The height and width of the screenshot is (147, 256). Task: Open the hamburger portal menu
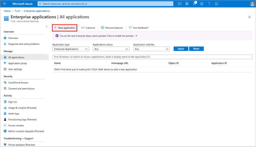coord(4,4)
